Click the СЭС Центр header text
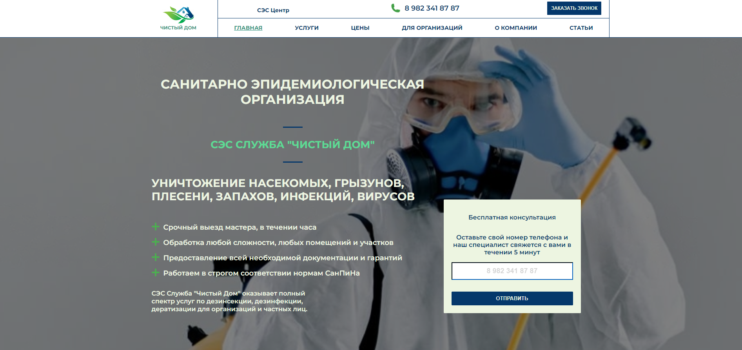 point(273,10)
